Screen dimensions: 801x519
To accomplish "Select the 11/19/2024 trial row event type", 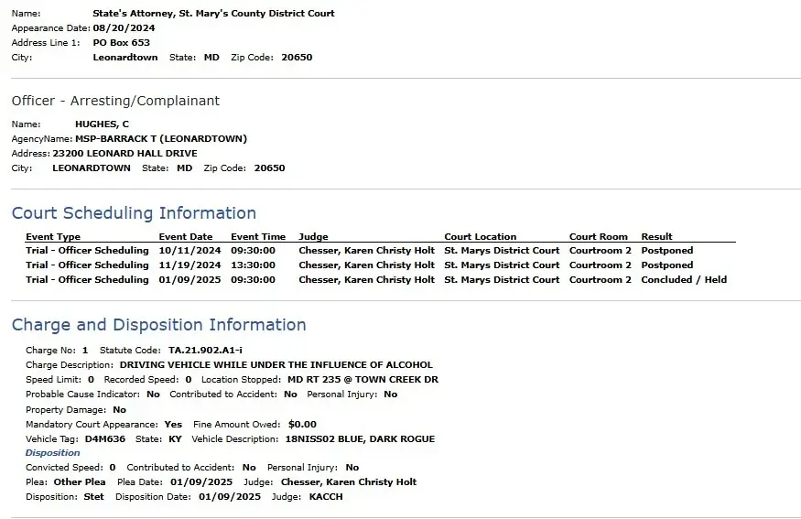I will click(x=87, y=265).
